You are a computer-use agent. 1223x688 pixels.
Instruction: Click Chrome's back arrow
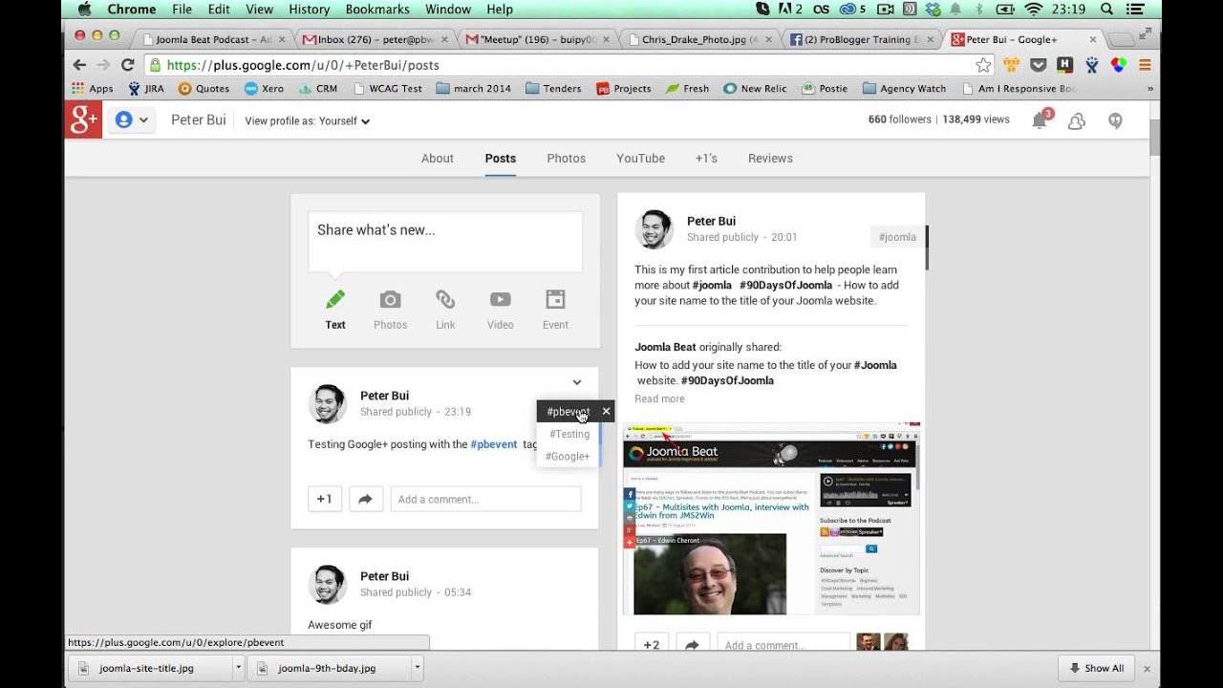[x=79, y=65]
